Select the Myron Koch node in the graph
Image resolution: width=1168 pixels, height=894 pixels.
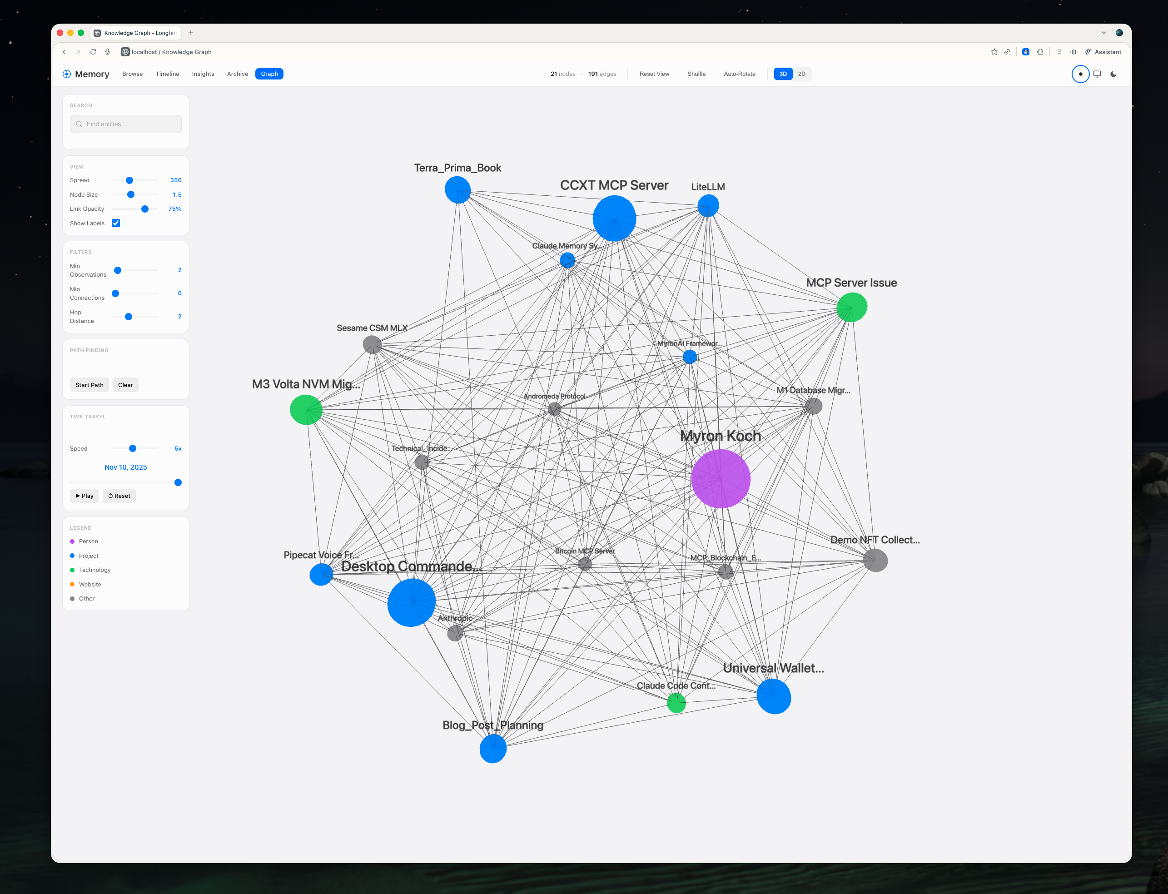pyautogui.click(x=721, y=478)
